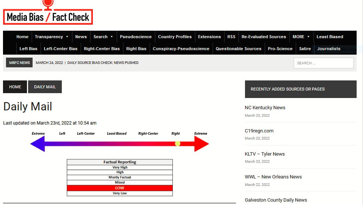Click the 'Very High' factual rating row
The image size is (363, 205).
120,167
